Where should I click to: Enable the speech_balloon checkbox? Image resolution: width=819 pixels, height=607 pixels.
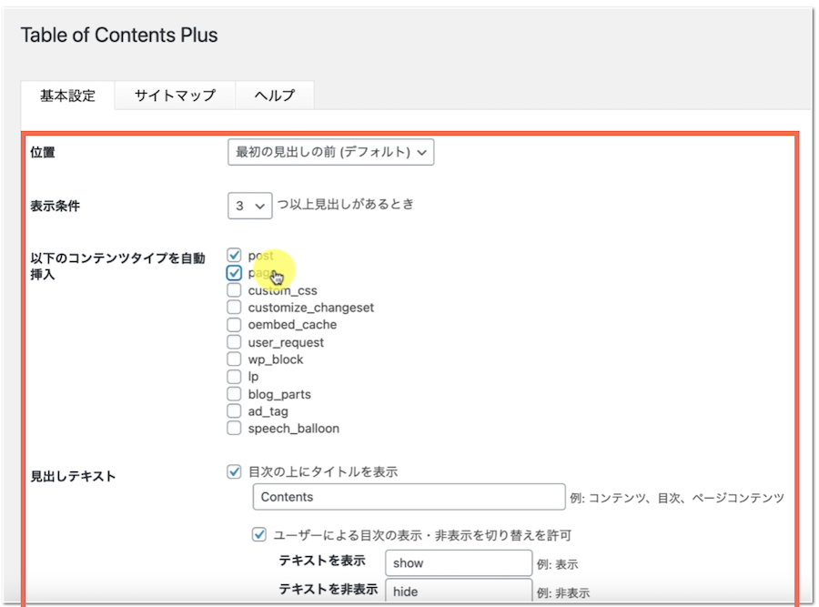coord(235,429)
